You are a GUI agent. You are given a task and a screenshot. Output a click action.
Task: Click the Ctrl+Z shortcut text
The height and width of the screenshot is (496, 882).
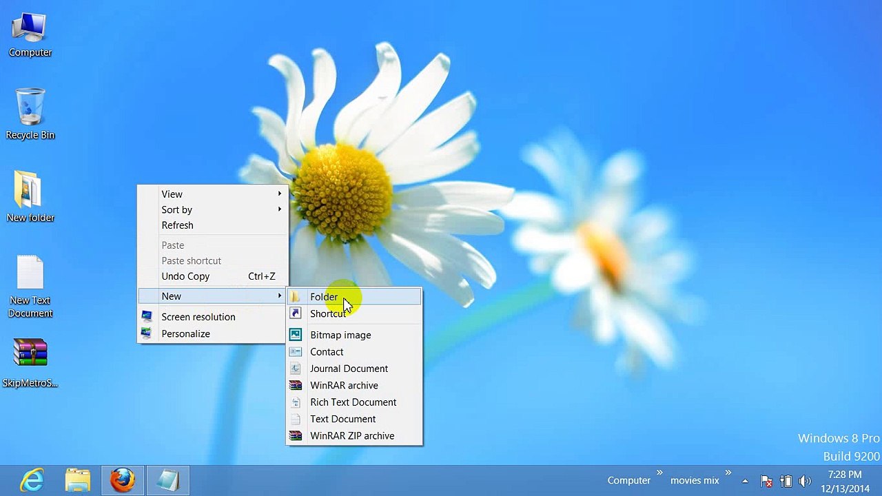262,276
